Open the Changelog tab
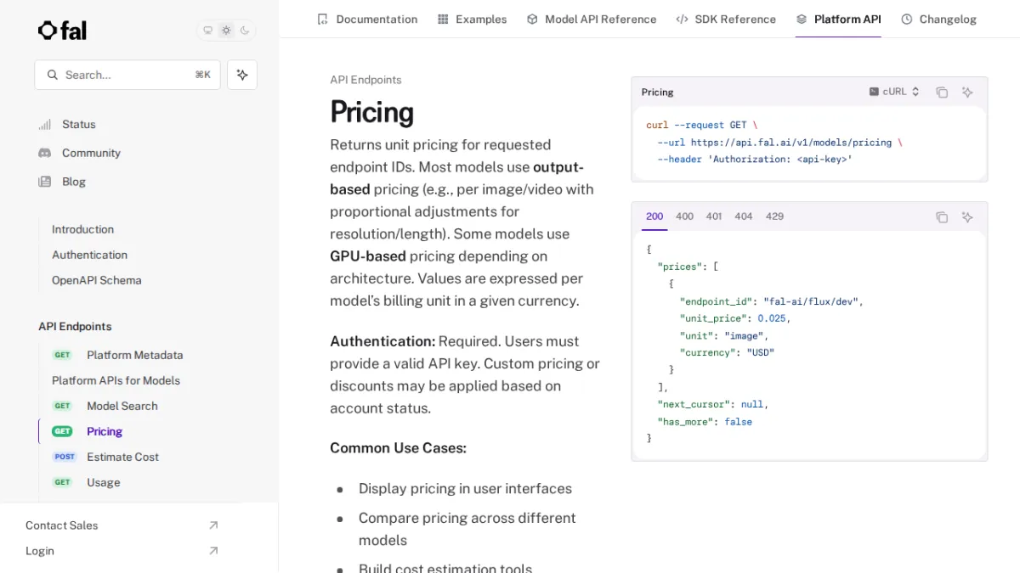 (938, 19)
